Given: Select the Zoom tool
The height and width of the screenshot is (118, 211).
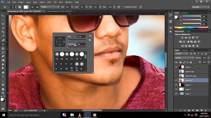Looking at the screenshot, I should (x=3, y=93).
